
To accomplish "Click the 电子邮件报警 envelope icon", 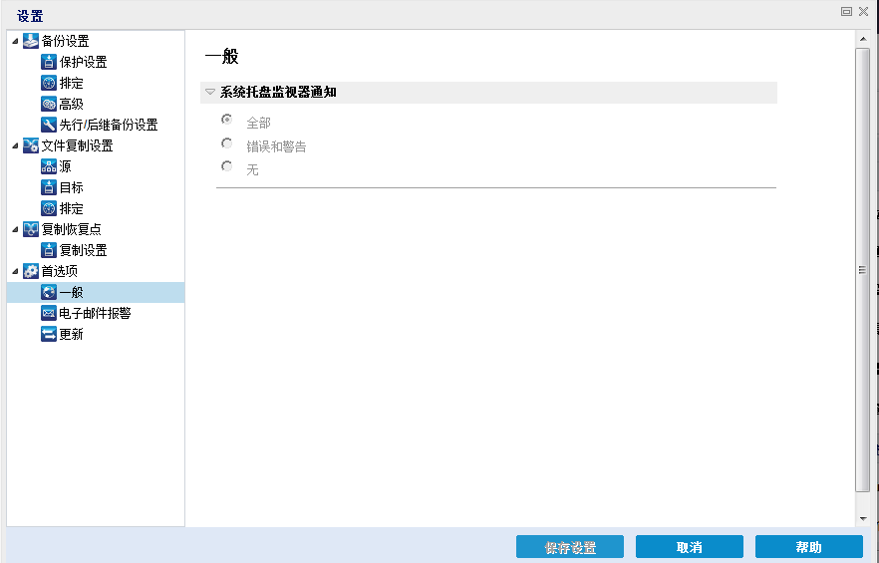I will pyautogui.click(x=49, y=313).
